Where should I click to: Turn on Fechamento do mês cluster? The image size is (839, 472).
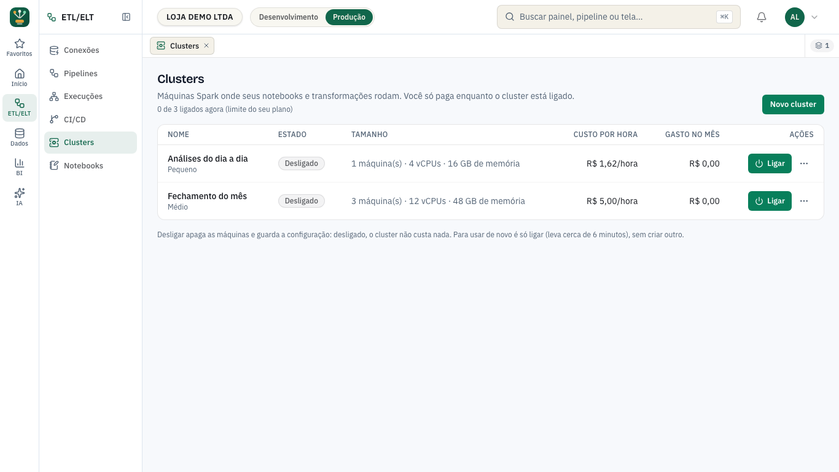[x=770, y=201]
